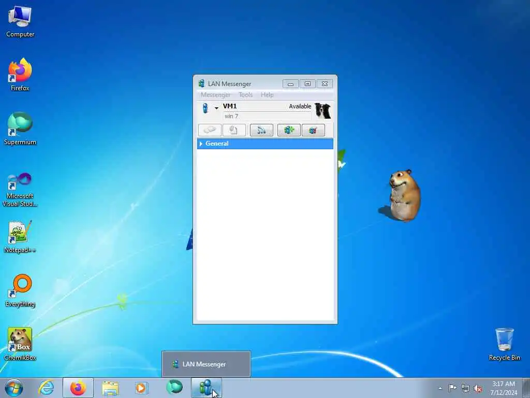Close the LAN Messenger window
The image size is (530, 398).
point(325,83)
